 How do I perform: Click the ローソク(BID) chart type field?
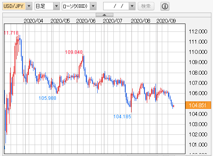point(76,6)
